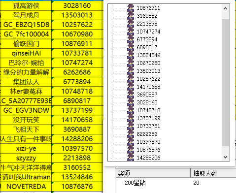
Task: Select spreadsheet cell 孤高游侠
Action: [x=26, y=5]
